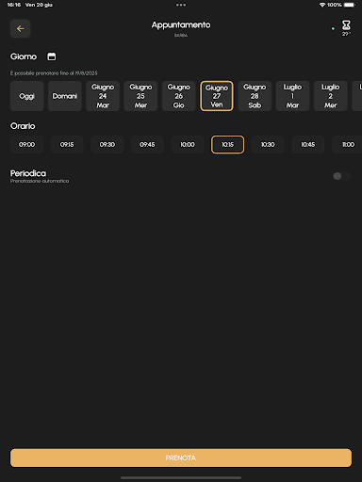362x482 pixels.
Task: Enable the Periodica automatic booking switch
Action: click(x=342, y=176)
